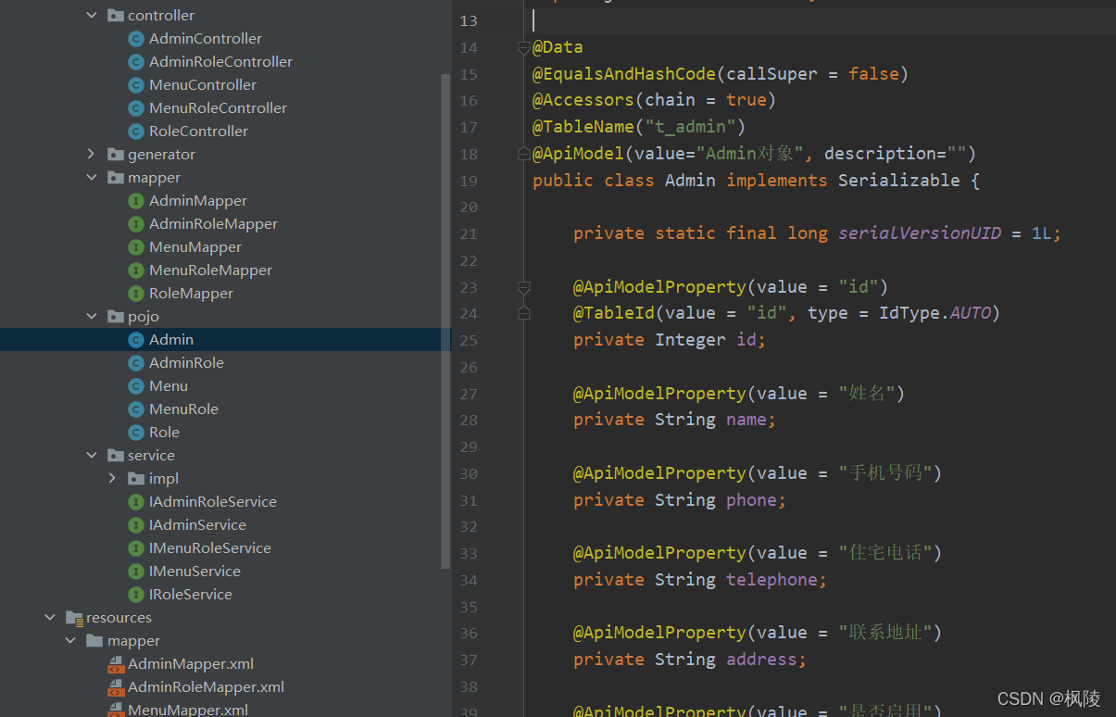Collapse the pojo package folder
Image resolution: width=1116 pixels, height=717 pixels.
pos(91,316)
